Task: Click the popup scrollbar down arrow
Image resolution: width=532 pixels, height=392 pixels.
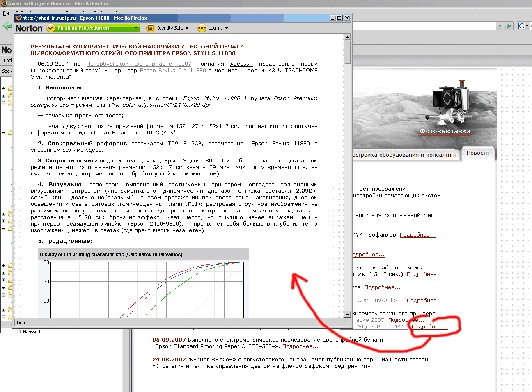Action: [348, 315]
